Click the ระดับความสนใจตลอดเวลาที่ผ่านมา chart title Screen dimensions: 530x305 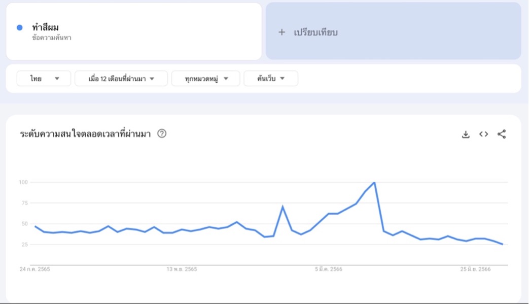85,134
